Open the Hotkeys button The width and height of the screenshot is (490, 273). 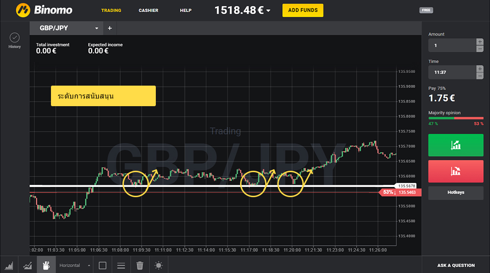click(x=456, y=193)
